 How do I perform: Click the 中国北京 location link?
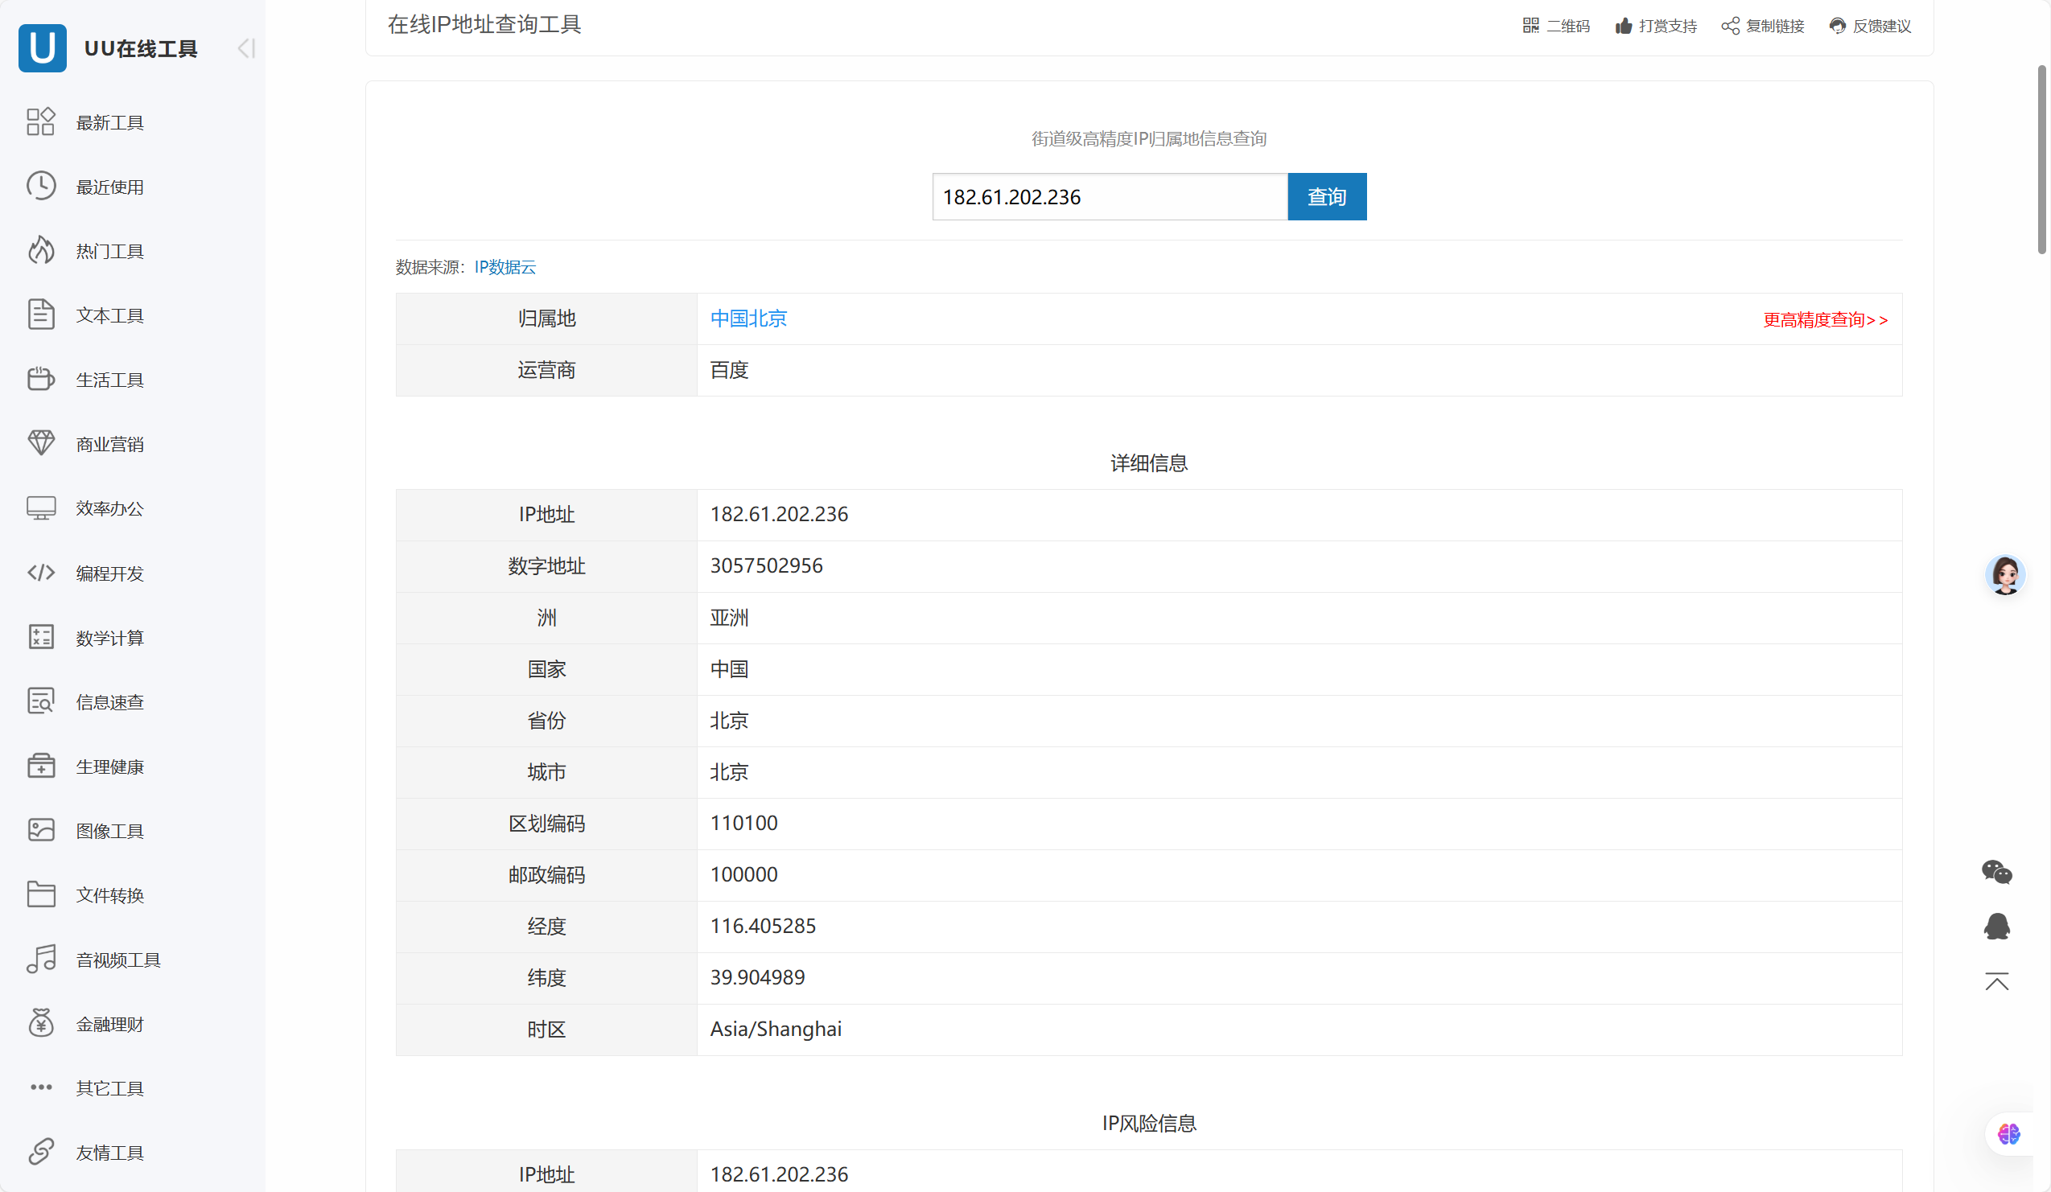tap(748, 319)
